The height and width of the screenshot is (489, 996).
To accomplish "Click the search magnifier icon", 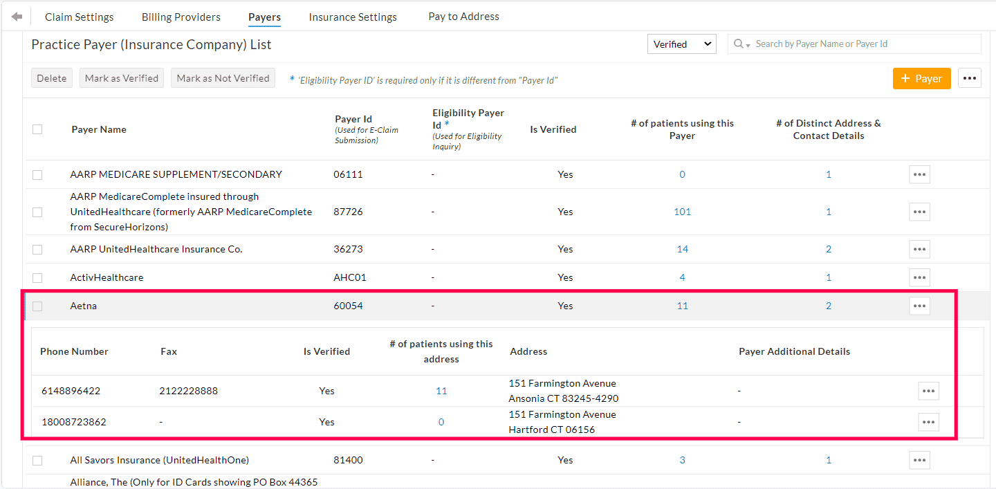I will point(737,44).
